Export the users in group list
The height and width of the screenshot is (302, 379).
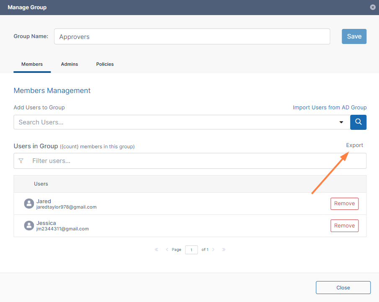click(354, 145)
